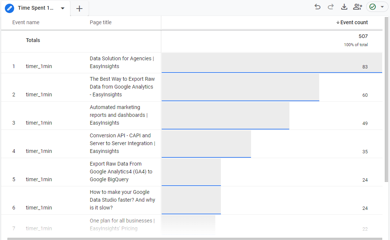Click the redo arrow icon
390x240 pixels.
pyautogui.click(x=331, y=7)
